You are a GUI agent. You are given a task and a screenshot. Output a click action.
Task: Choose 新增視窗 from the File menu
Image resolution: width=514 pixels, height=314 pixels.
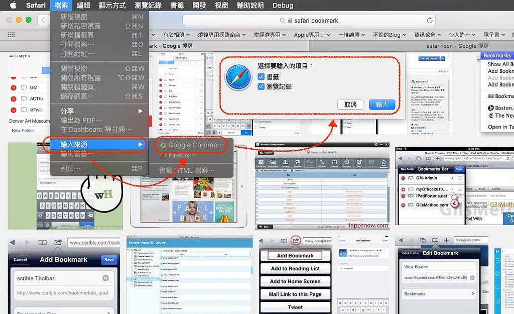(99, 17)
